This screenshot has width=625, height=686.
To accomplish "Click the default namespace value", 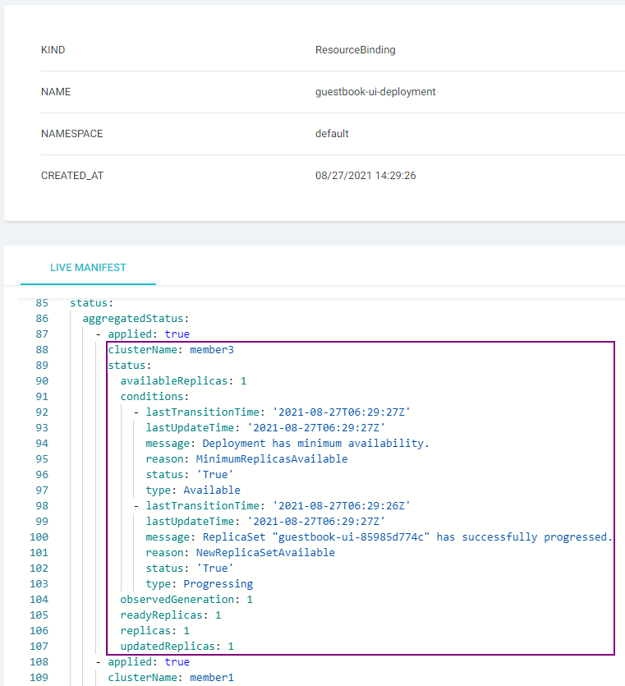I will 332,134.
